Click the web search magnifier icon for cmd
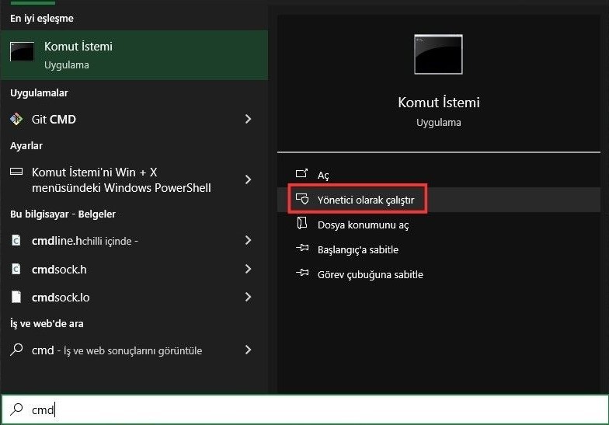Screen dimensions: 609x425 [x=16, y=350]
